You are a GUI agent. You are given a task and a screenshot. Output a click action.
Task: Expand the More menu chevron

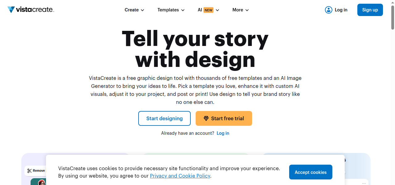click(247, 10)
